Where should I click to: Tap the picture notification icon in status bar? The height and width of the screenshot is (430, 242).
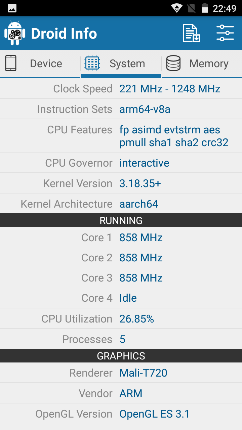12,8
